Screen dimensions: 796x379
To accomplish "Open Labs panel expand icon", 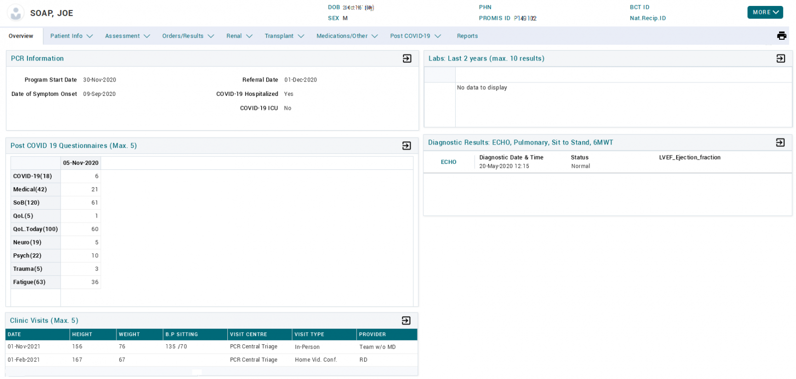I will 781,59.
